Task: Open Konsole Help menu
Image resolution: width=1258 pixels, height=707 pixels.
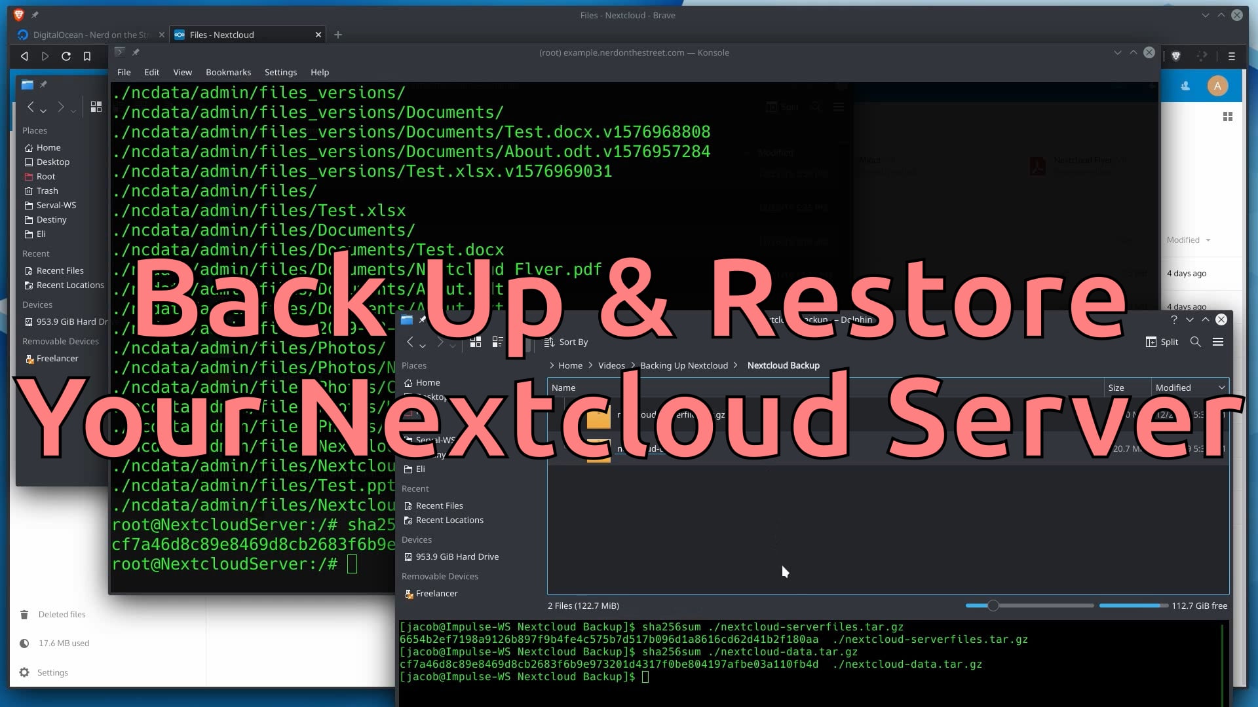Action: pyautogui.click(x=320, y=72)
